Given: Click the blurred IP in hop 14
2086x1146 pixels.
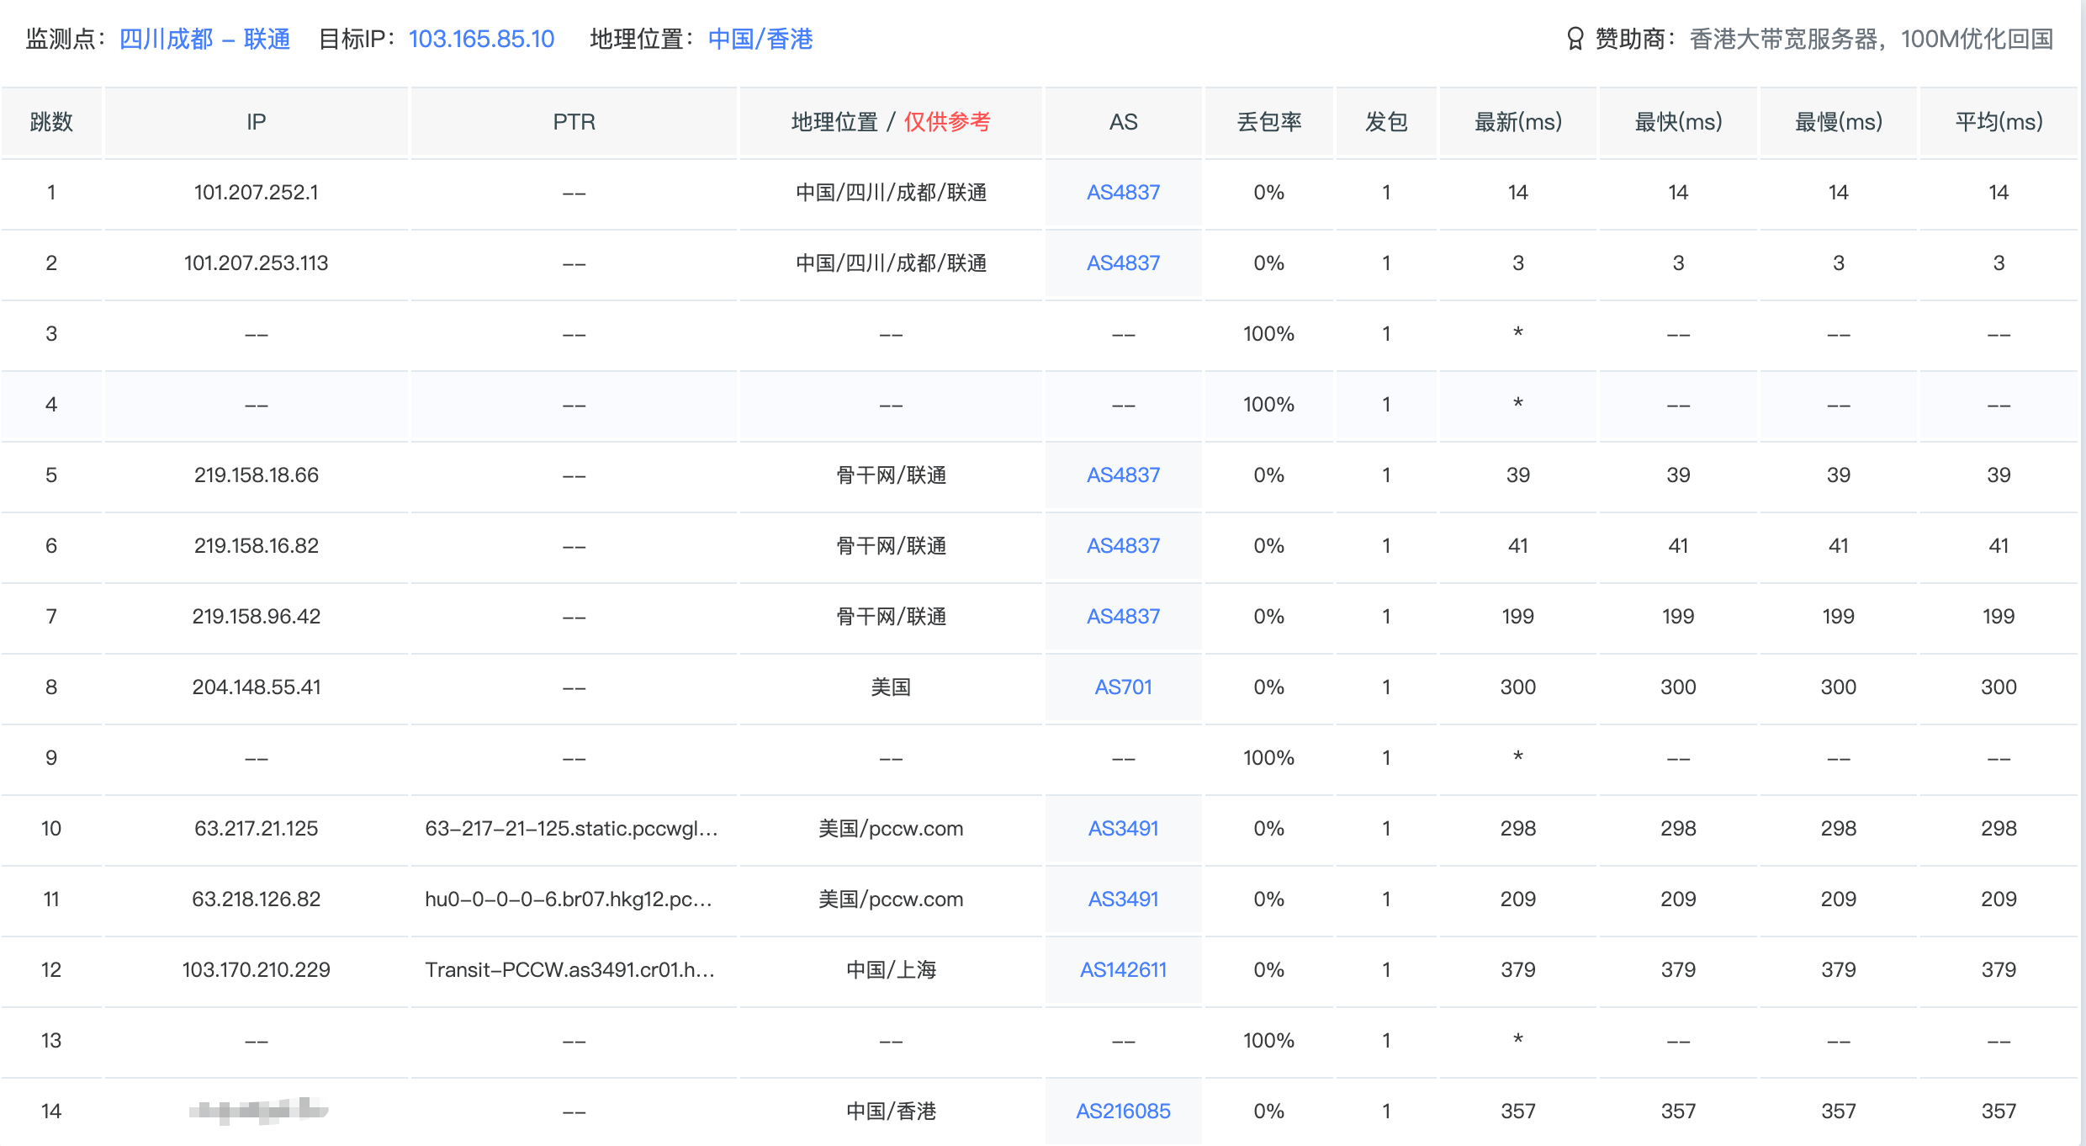Looking at the screenshot, I should (258, 1112).
